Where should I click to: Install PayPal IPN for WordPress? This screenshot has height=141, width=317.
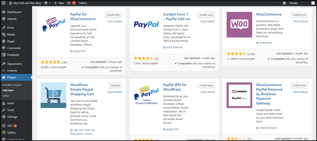coord(206,85)
